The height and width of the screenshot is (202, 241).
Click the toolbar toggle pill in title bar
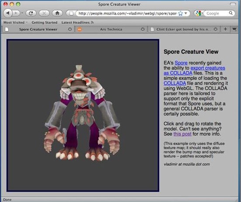click(x=233, y=4)
